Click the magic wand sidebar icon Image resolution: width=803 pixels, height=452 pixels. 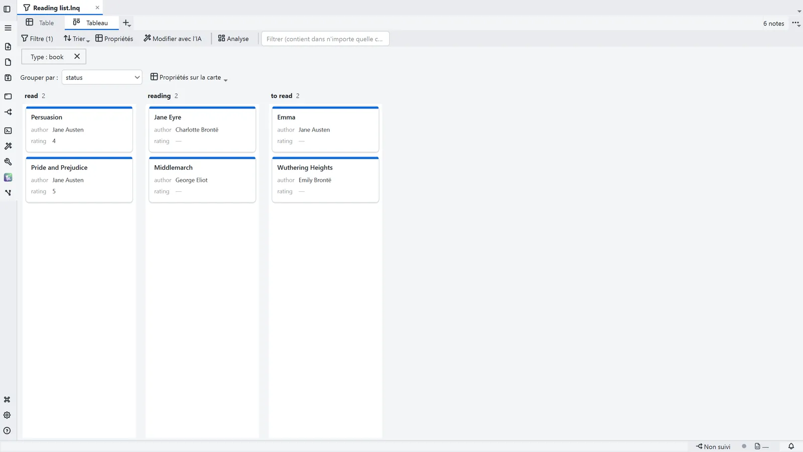point(8,146)
